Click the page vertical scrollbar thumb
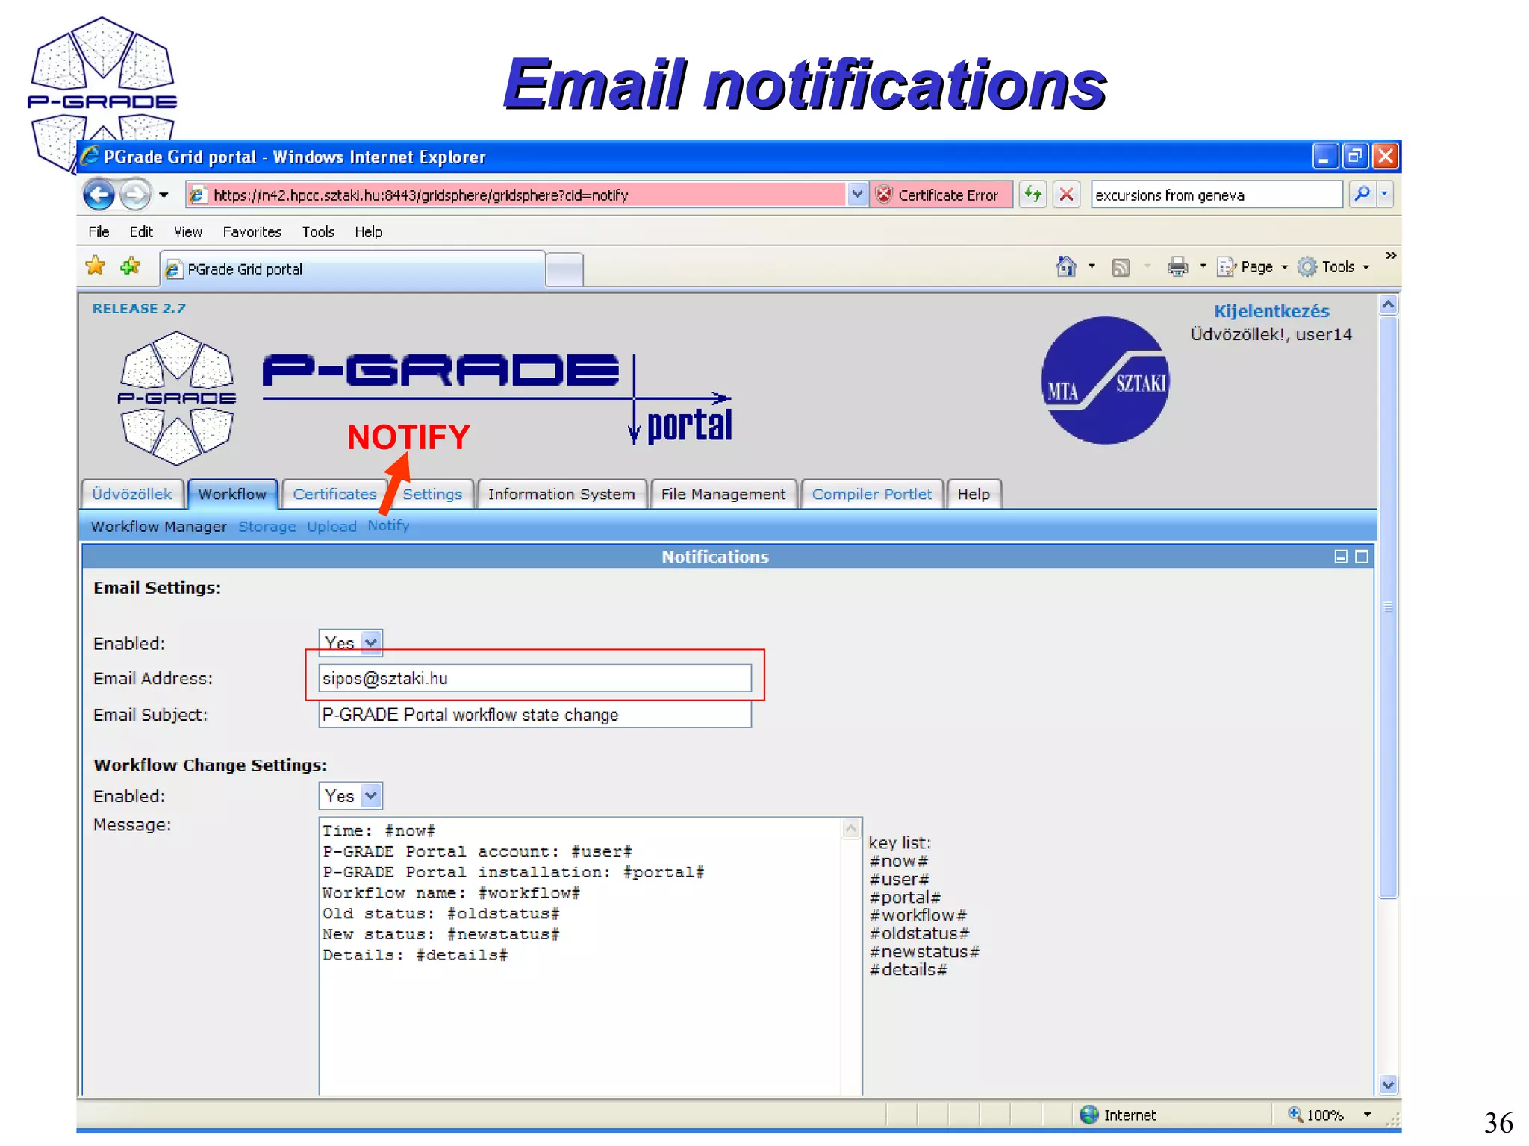1529x1146 pixels. point(1388,608)
